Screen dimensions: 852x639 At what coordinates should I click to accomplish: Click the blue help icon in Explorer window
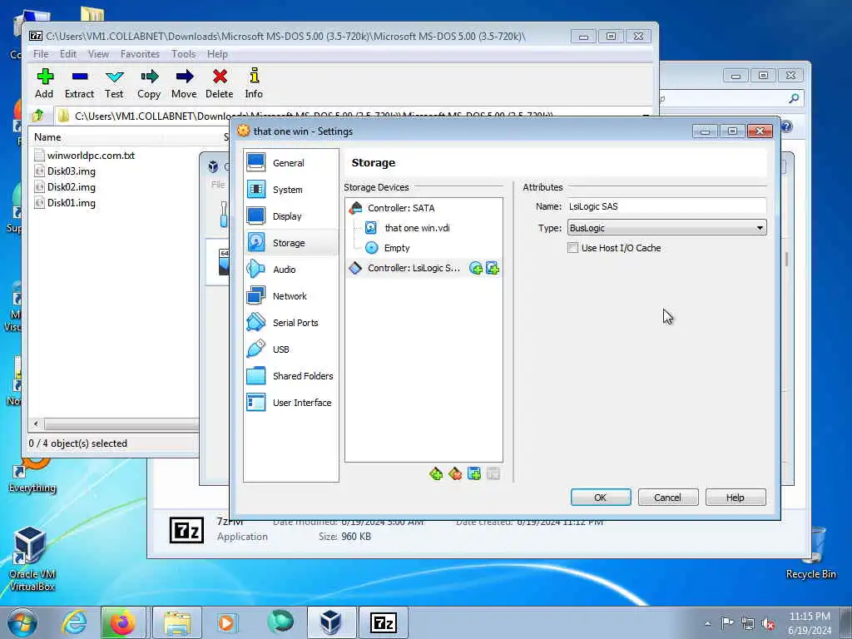point(786,126)
